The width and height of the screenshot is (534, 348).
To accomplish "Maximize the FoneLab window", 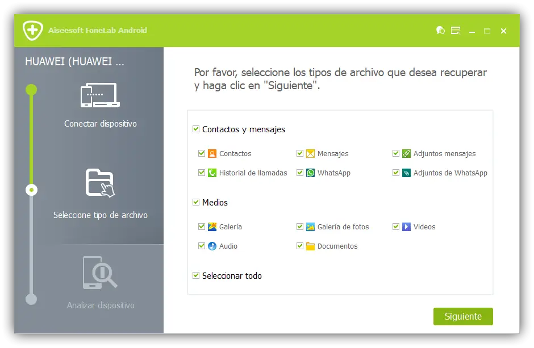I will point(487,31).
